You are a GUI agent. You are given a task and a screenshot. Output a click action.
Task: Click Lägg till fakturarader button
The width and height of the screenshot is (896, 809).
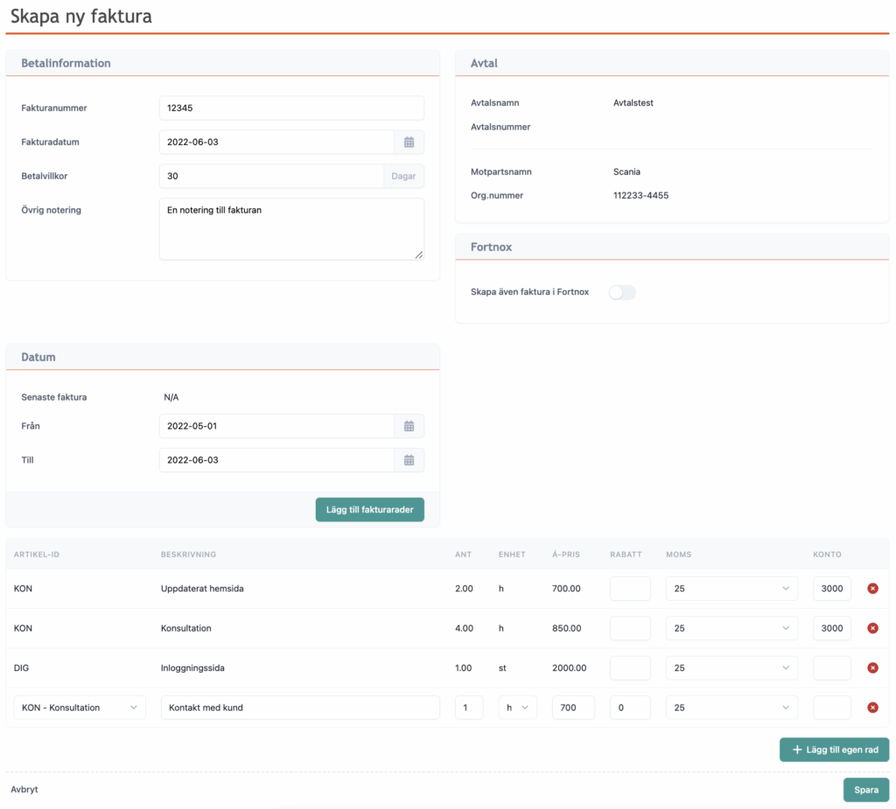pos(369,510)
